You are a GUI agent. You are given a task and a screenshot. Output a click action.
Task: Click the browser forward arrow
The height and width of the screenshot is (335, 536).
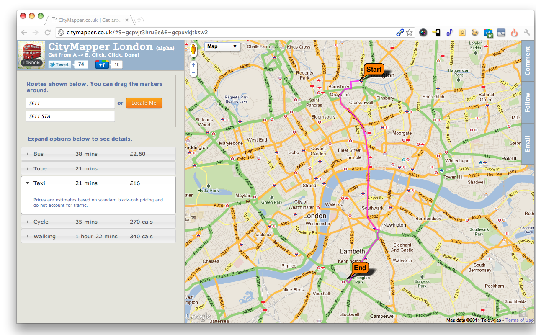[x=36, y=32]
